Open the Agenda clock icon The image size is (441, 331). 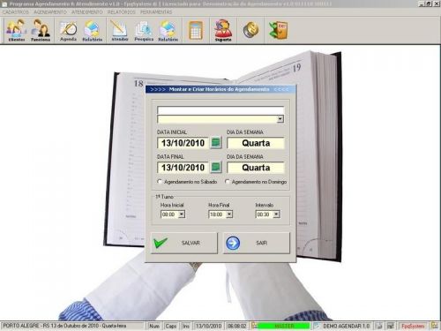(x=68, y=30)
